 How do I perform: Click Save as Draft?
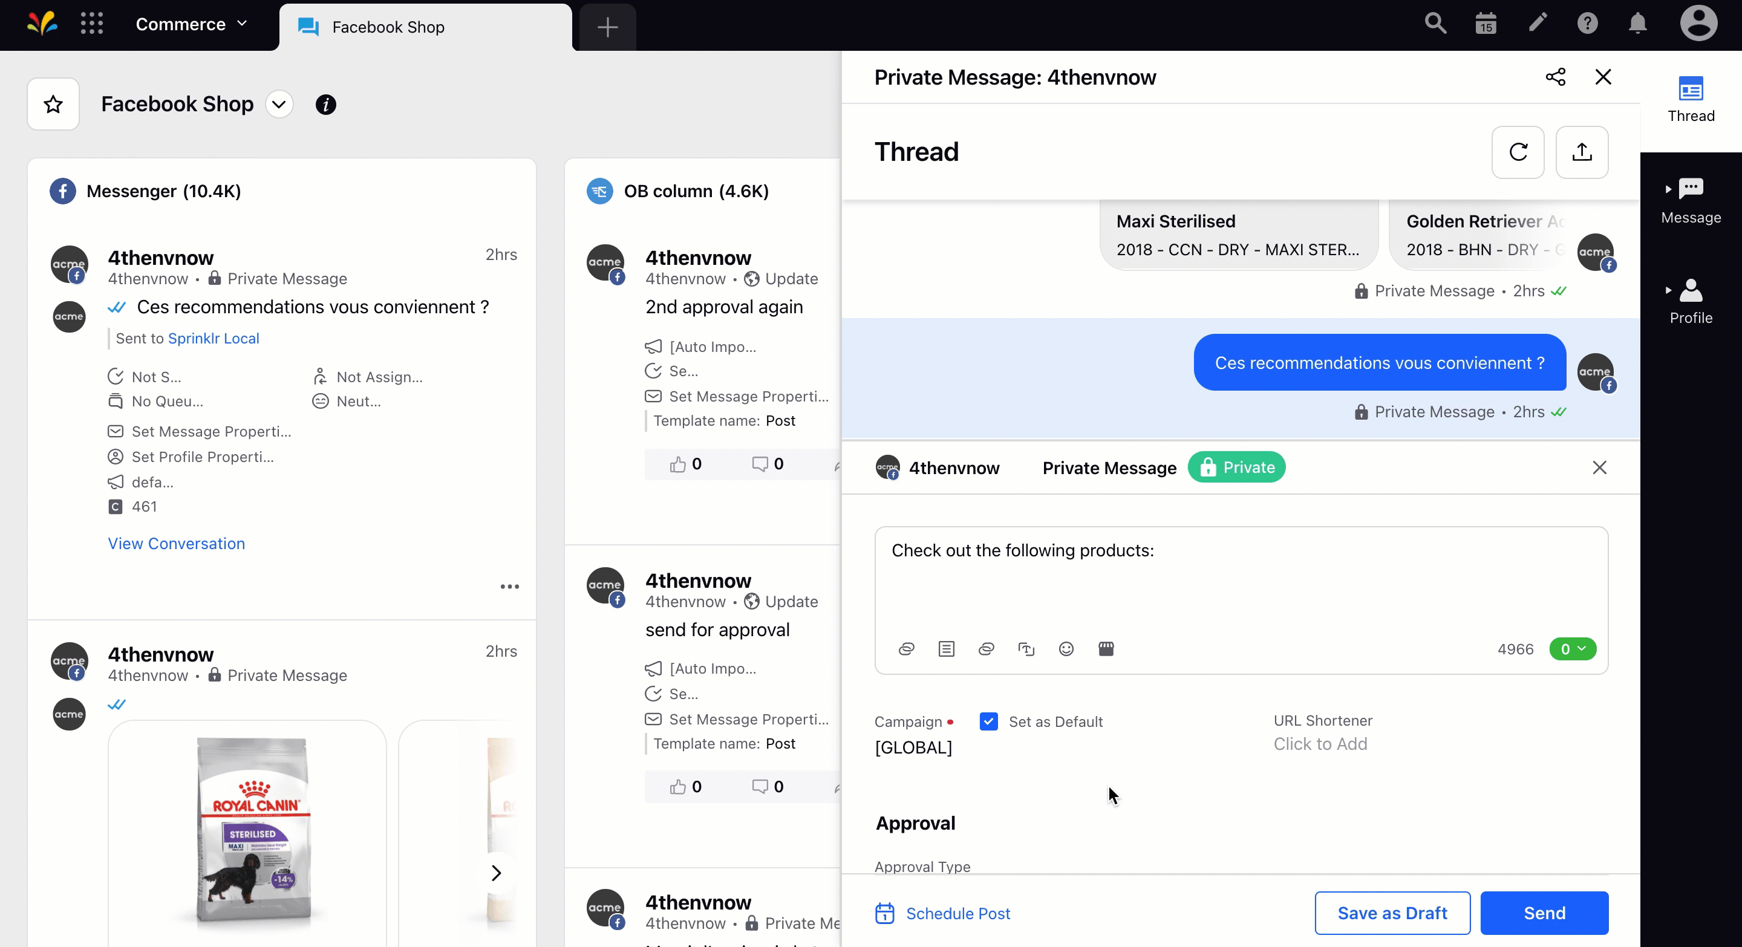[1392, 913]
